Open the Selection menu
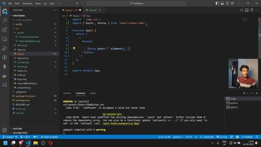 (27, 3)
